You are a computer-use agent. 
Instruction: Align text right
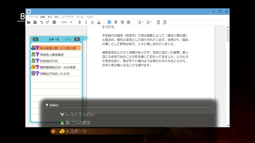pyautogui.click(x=122, y=22)
